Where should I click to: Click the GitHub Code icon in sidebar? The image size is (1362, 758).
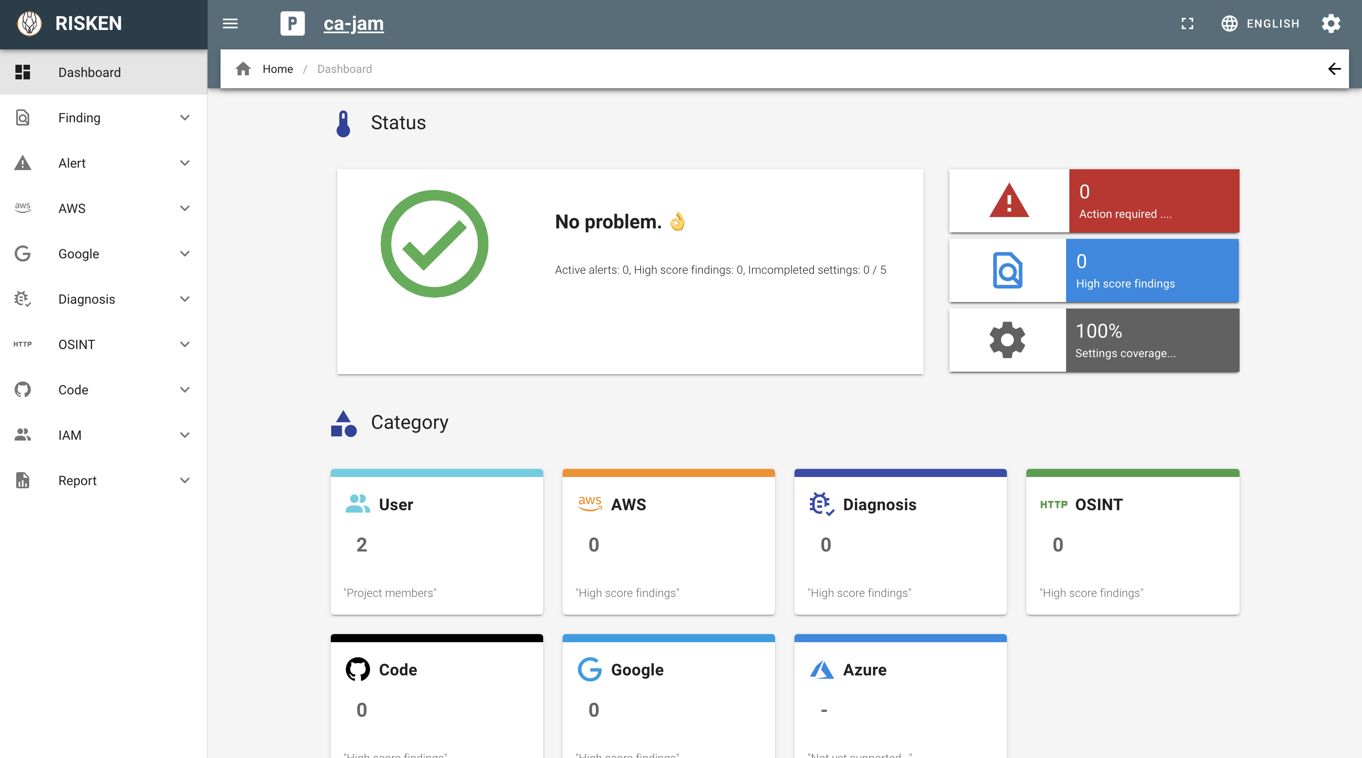tap(23, 390)
